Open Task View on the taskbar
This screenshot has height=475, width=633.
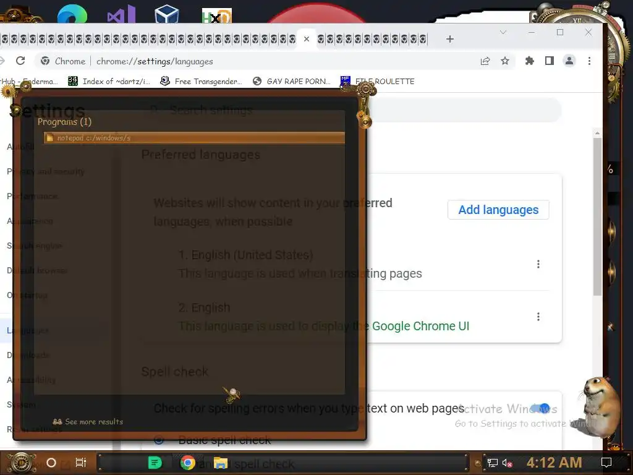(81, 463)
